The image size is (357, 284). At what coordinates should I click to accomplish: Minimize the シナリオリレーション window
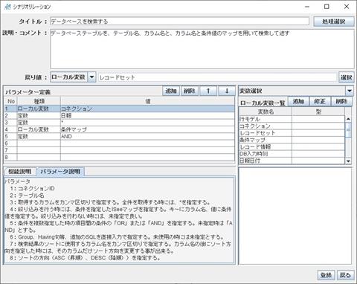click(x=307, y=7)
